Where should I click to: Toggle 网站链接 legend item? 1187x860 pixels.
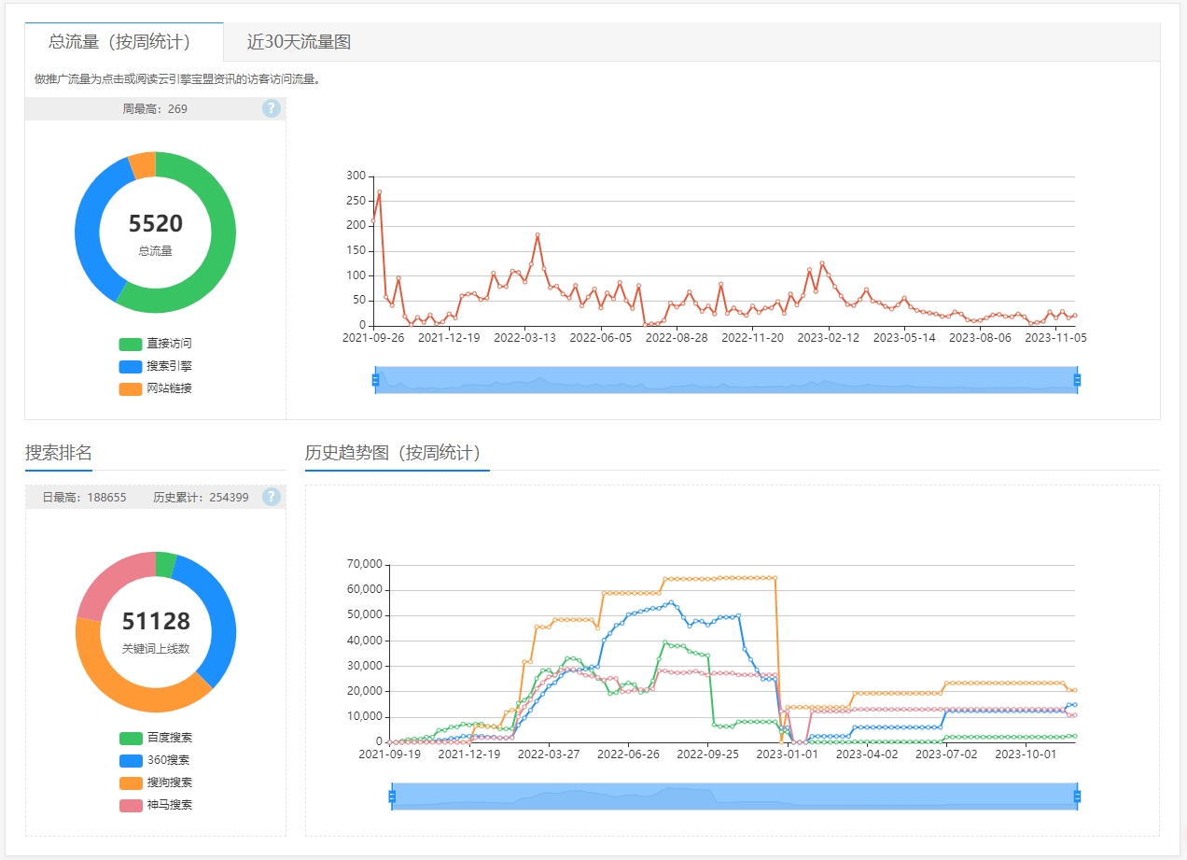(155, 388)
